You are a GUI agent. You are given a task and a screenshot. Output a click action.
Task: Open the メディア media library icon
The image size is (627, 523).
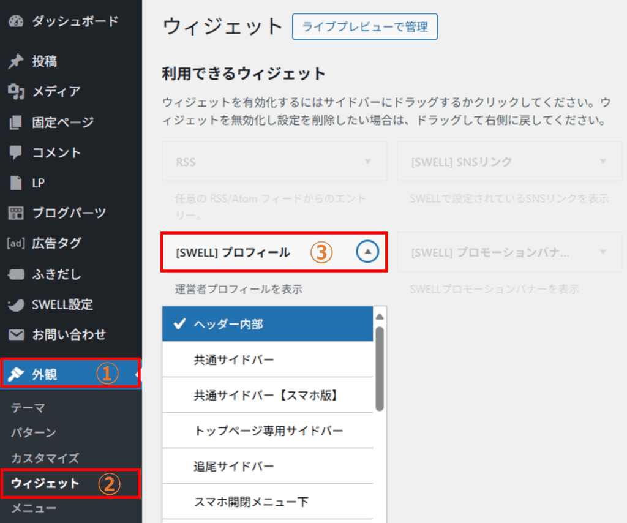16,92
